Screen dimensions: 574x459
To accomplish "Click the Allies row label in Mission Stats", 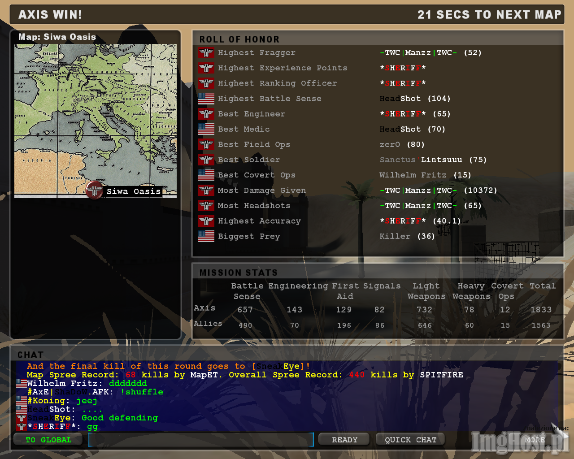I will 208,324.
